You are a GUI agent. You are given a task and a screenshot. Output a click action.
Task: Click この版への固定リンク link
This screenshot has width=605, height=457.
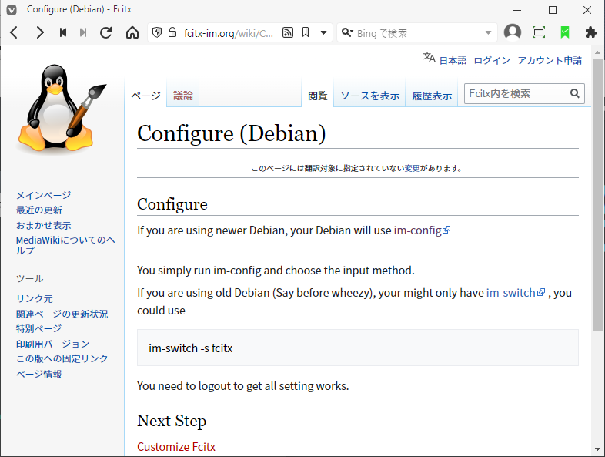click(x=62, y=359)
